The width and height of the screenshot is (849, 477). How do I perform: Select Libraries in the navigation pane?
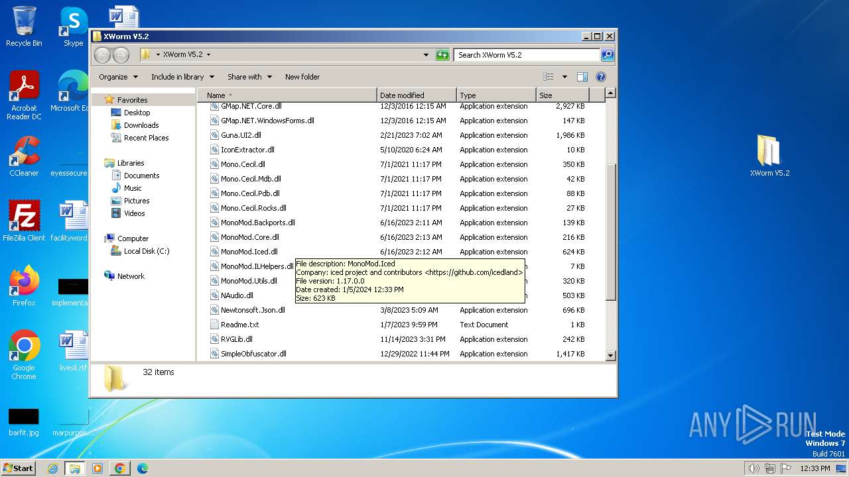pyautogui.click(x=131, y=163)
